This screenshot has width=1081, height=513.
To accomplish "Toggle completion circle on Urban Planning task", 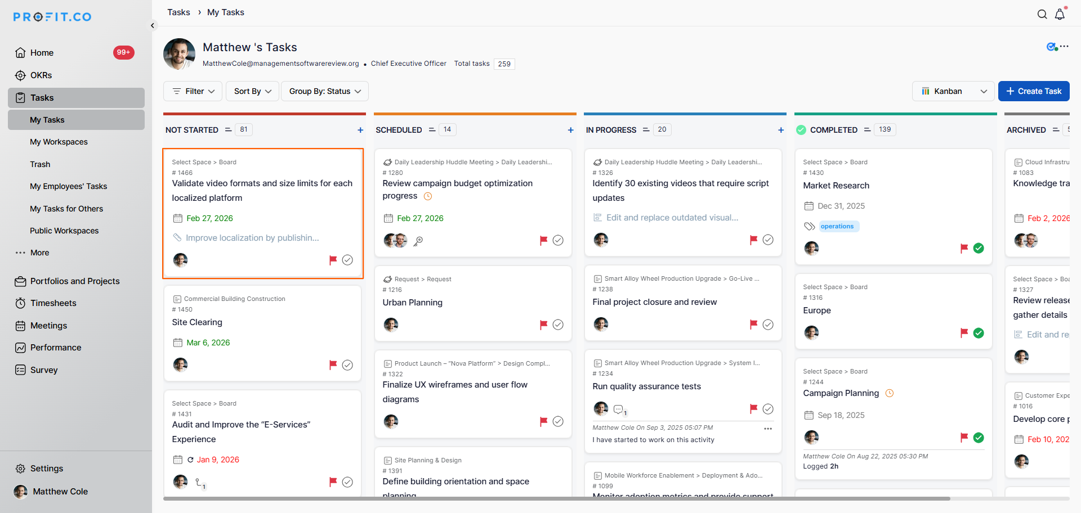I will coord(558,325).
